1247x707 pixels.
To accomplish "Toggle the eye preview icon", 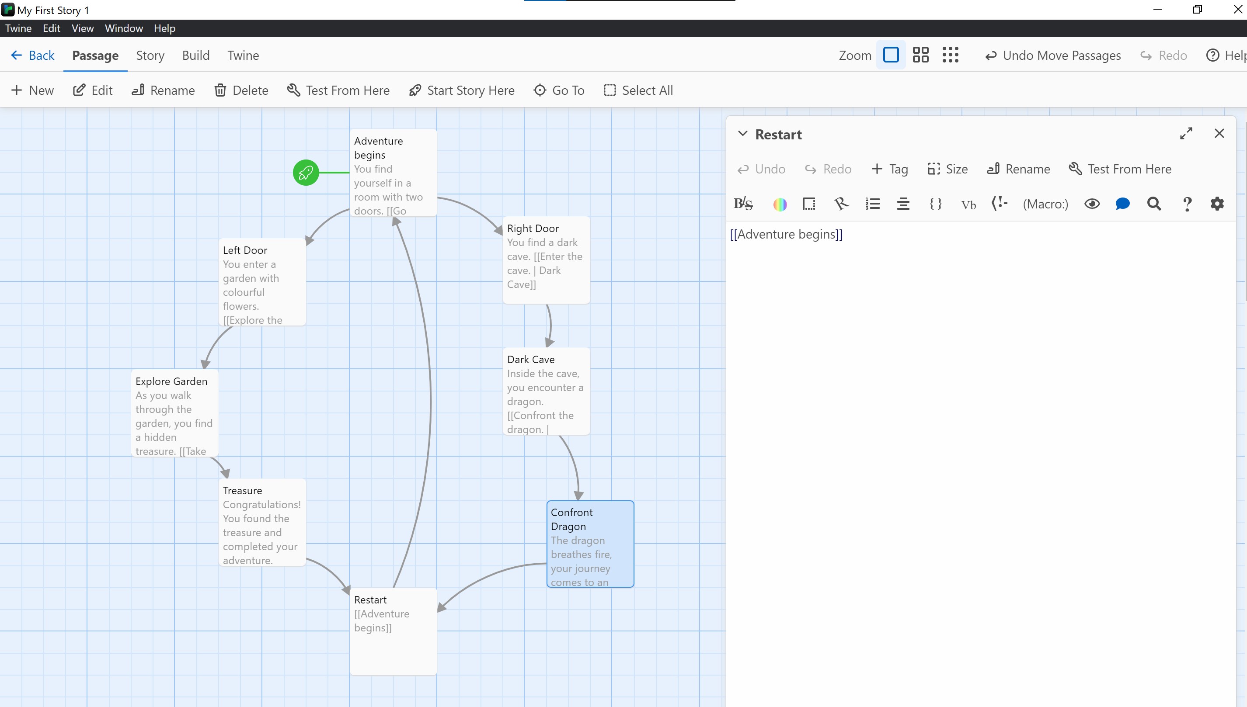I will 1092,204.
